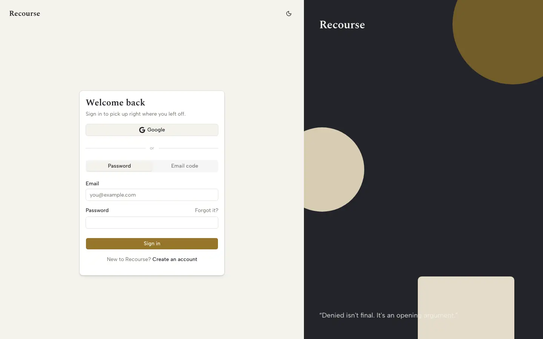
Task: Click the 'Denied isn't final' quote text
Action: pyautogui.click(x=388, y=315)
